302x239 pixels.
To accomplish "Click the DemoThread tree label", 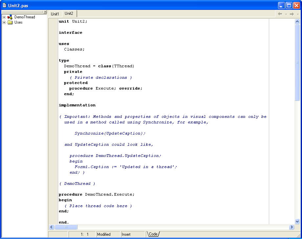I will [25, 17].
